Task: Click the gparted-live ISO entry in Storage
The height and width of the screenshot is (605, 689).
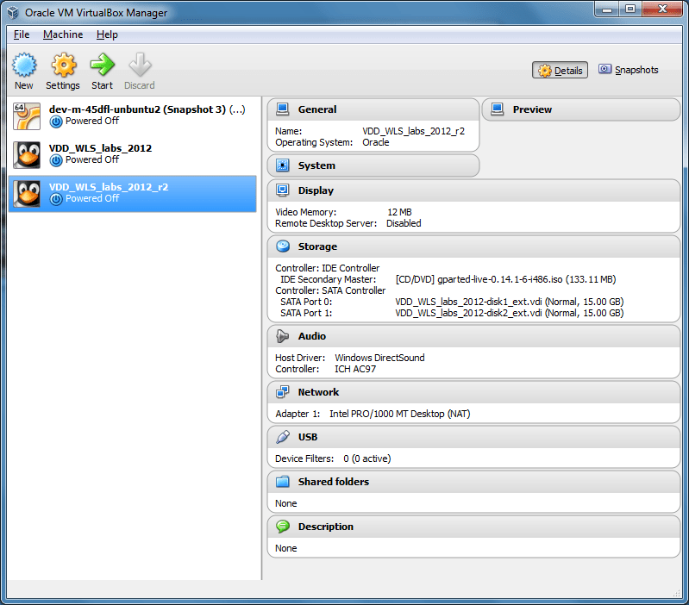Action: (506, 279)
